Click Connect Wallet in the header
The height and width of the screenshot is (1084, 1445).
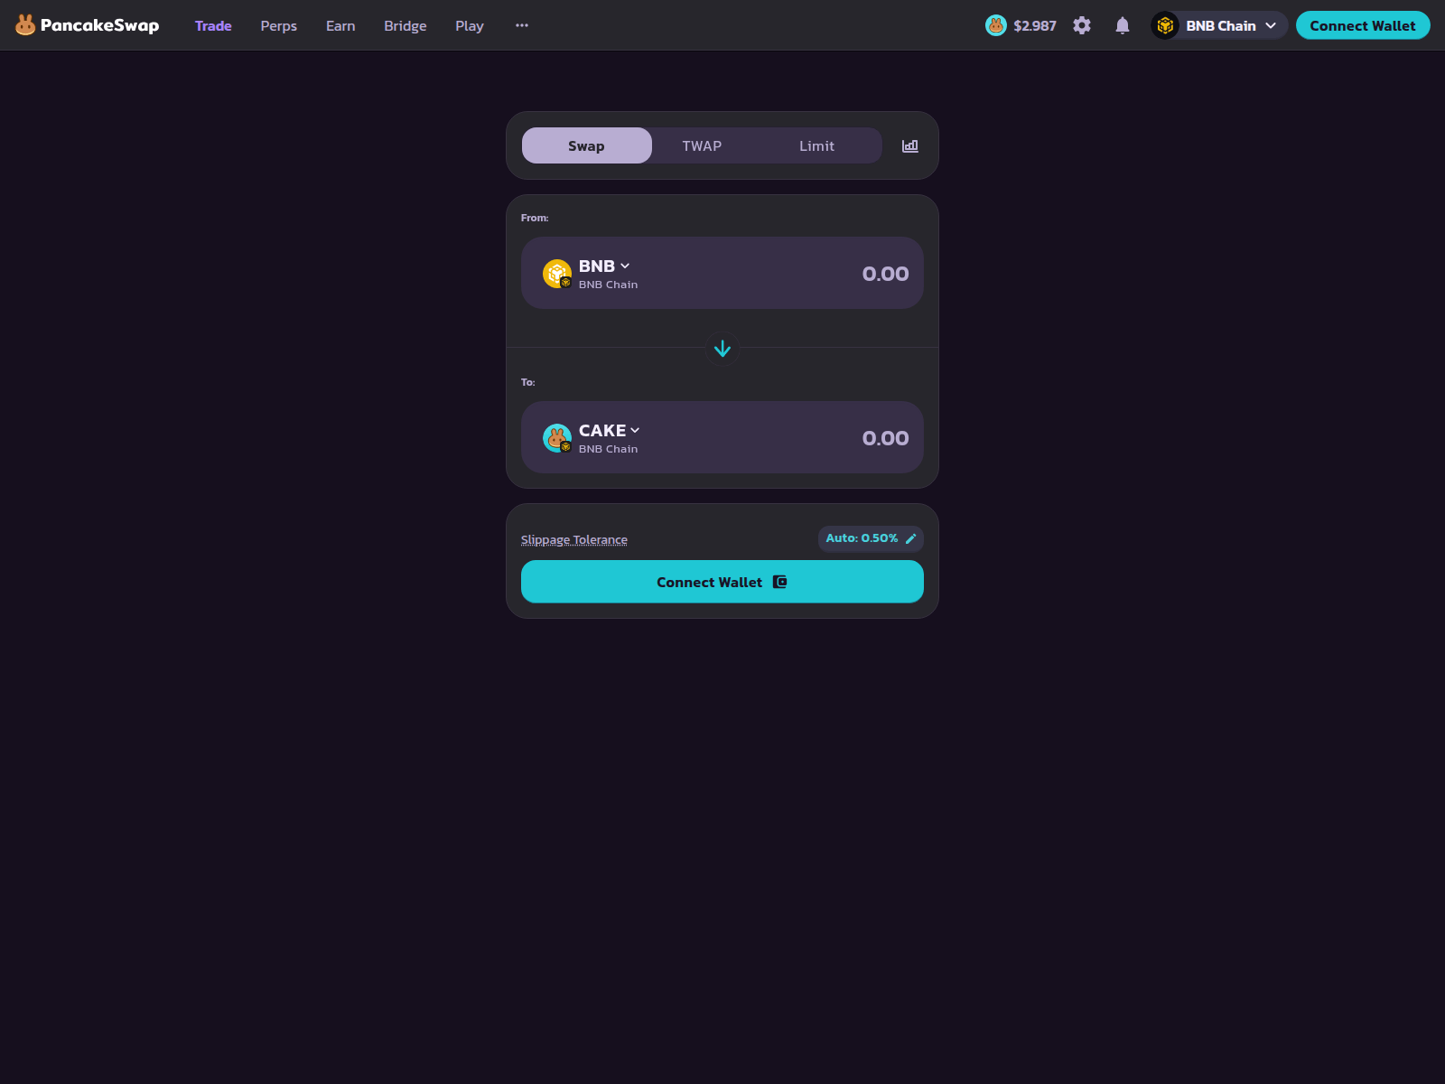click(x=1363, y=25)
